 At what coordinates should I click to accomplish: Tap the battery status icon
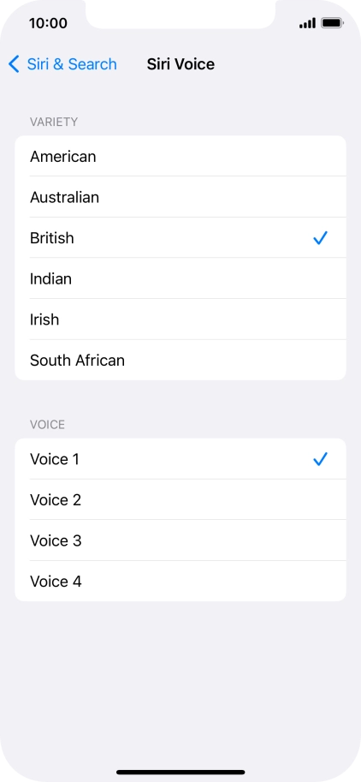tap(332, 23)
